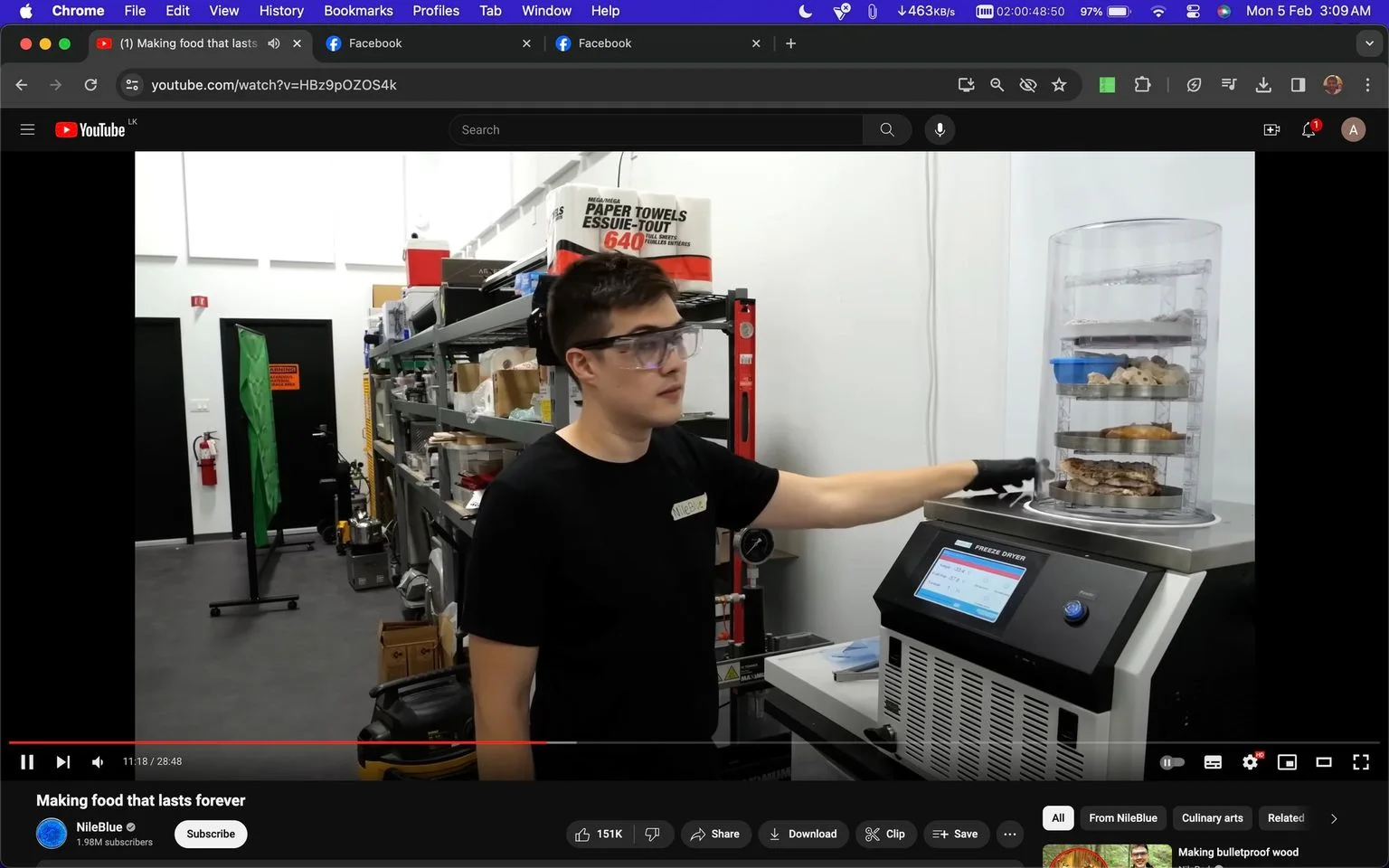
Task: Toggle subtitles/closed captions
Action: (x=1213, y=762)
